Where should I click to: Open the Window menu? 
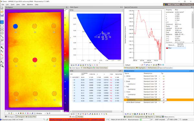click(30, 5)
